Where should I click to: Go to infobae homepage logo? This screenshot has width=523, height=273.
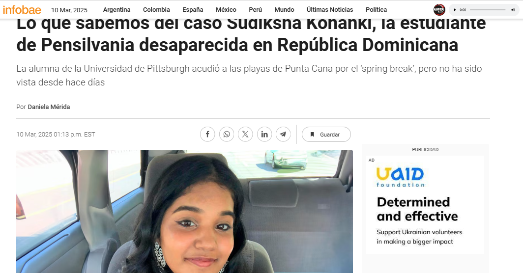(22, 10)
